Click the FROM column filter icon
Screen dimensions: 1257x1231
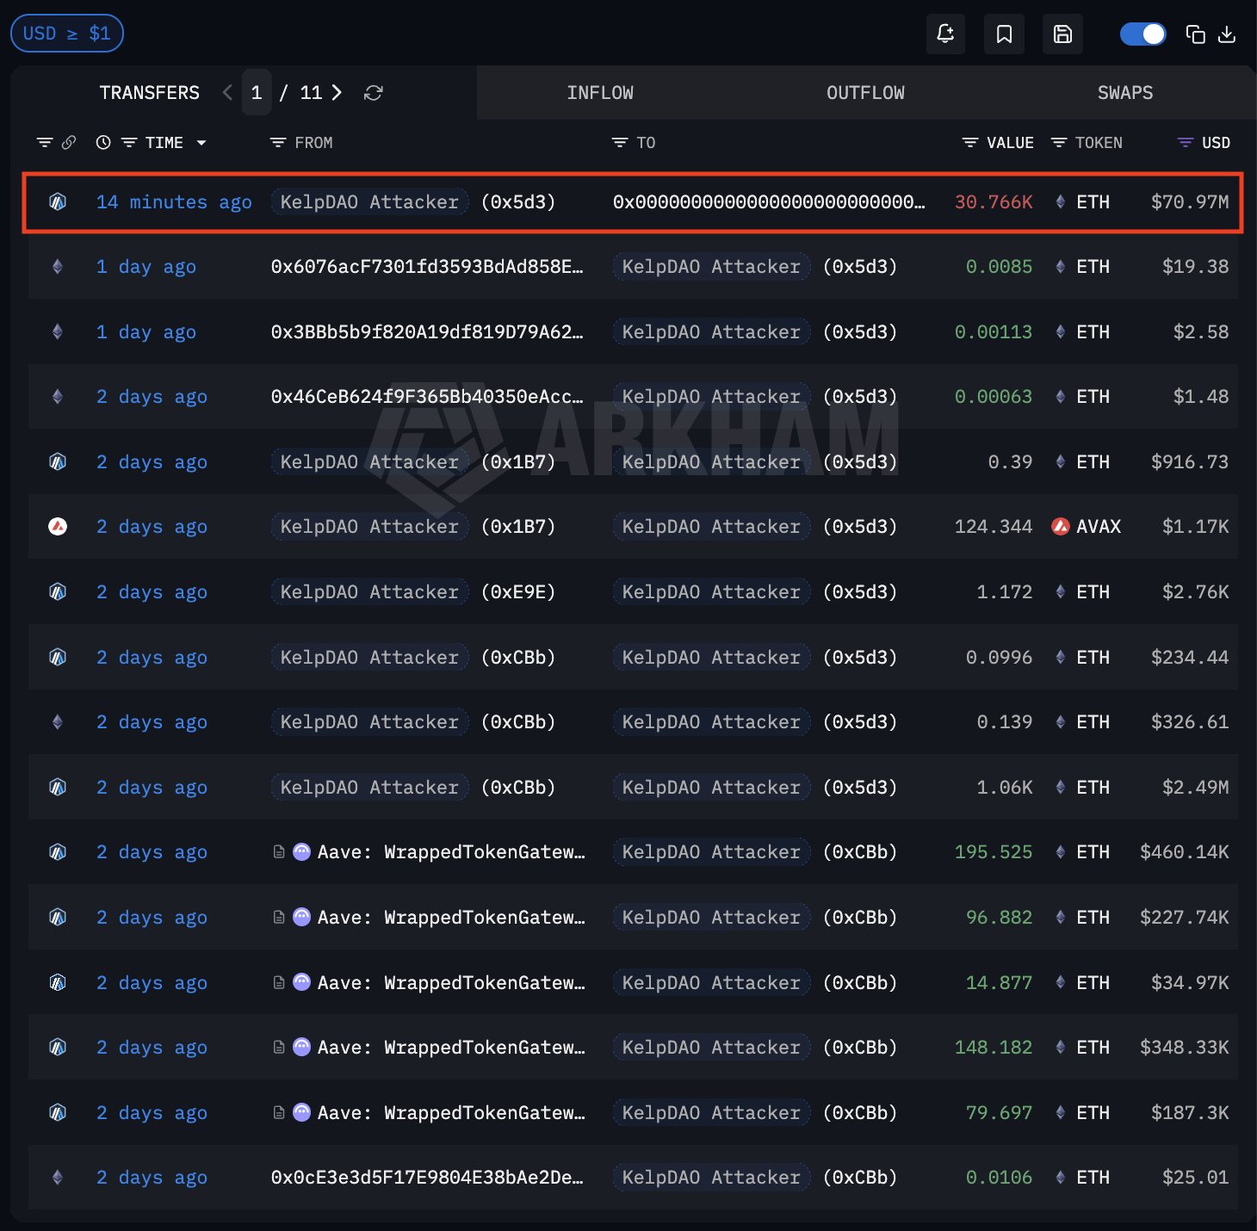(x=276, y=142)
